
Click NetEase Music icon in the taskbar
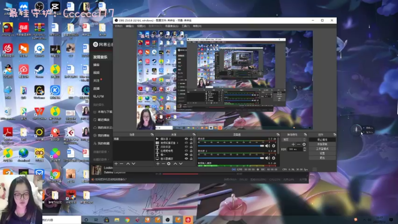(188, 220)
